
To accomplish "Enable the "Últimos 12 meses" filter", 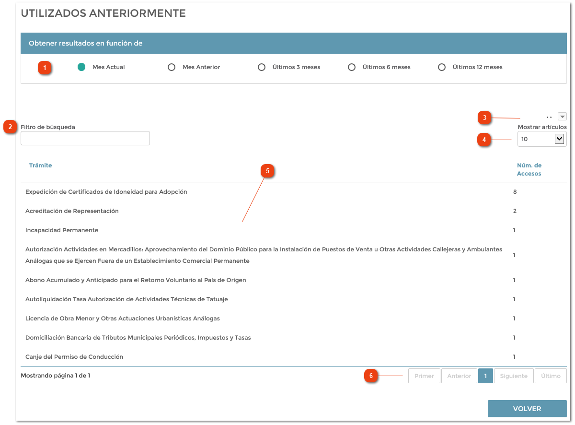I will 441,67.
